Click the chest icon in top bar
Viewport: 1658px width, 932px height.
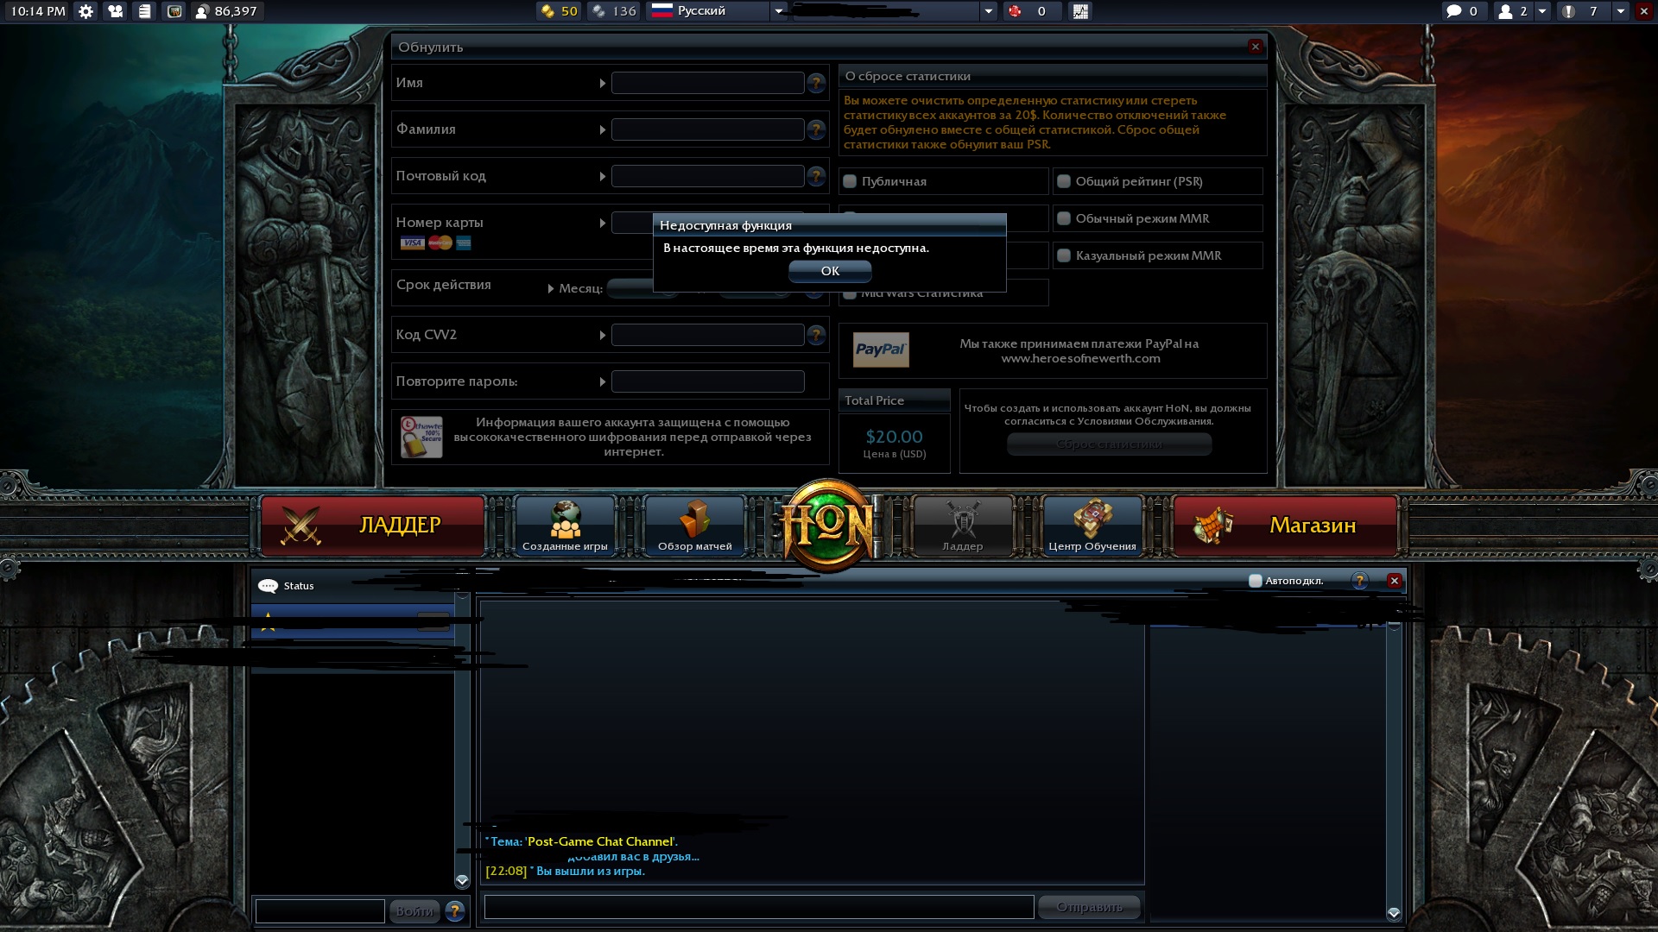[174, 11]
